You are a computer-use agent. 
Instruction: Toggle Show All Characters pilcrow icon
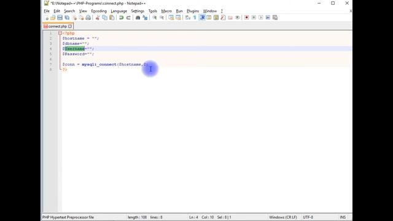[195, 18]
